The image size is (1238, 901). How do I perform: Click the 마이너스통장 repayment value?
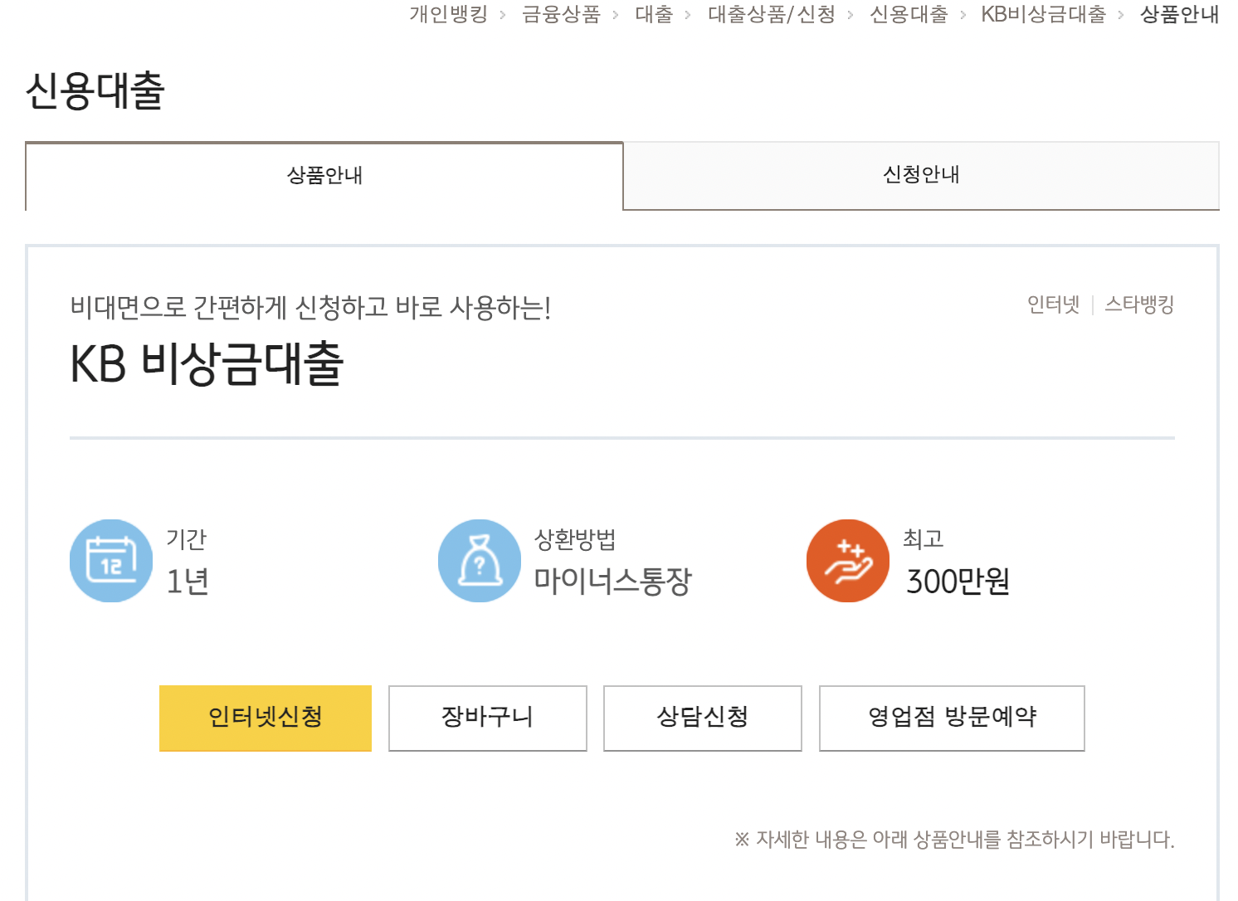(x=612, y=581)
